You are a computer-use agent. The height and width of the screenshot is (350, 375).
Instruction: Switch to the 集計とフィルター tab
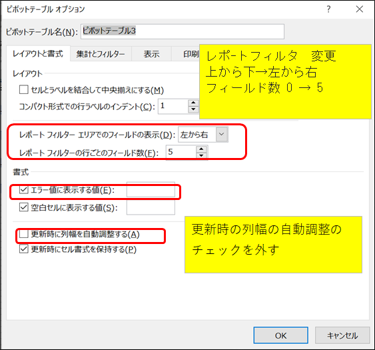click(101, 54)
